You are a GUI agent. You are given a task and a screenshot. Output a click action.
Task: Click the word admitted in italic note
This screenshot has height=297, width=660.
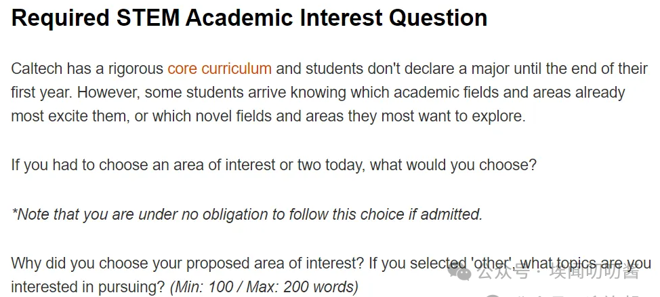[x=451, y=214]
